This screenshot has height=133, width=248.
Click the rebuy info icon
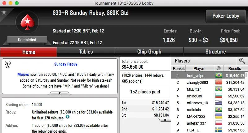[67, 117]
